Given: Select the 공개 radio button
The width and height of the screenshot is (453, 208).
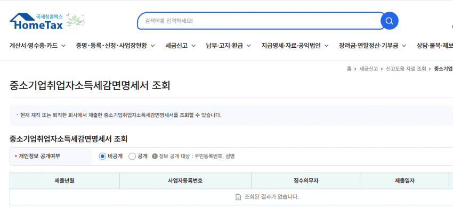Looking at the screenshot, I should pyautogui.click(x=132, y=156).
